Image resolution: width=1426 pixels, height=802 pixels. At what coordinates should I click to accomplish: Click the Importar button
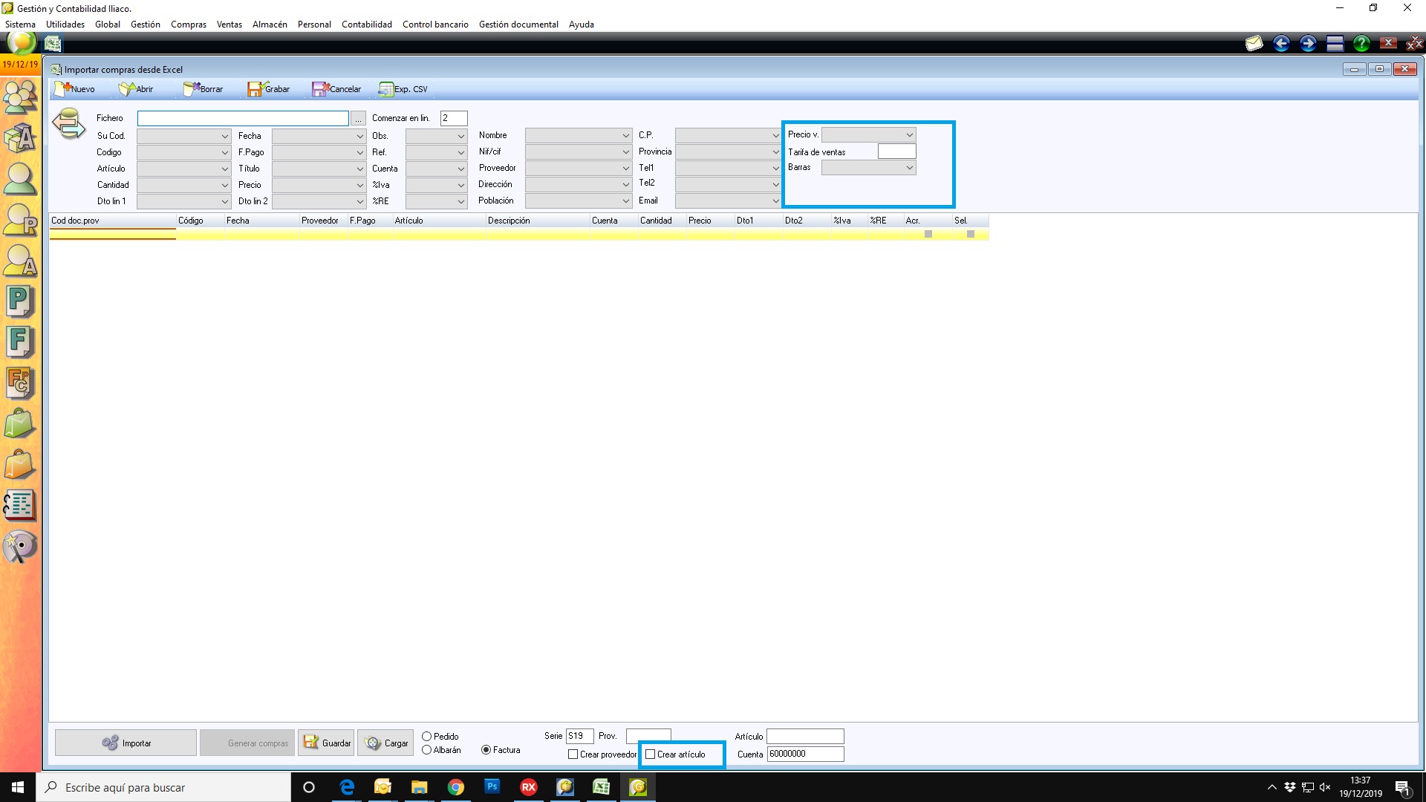[126, 743]
